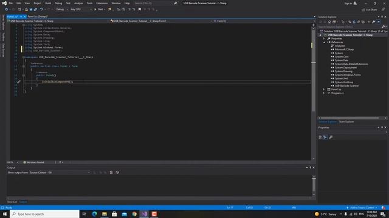Click the Properties panel Alphabetical icon
Screen dimensions: 389x218
tap(325, 137)
